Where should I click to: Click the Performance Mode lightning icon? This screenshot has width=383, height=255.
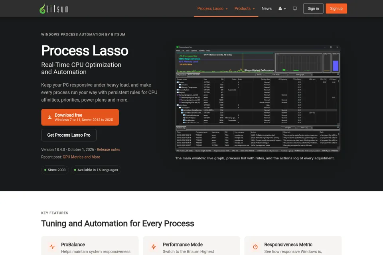[154, 247]
